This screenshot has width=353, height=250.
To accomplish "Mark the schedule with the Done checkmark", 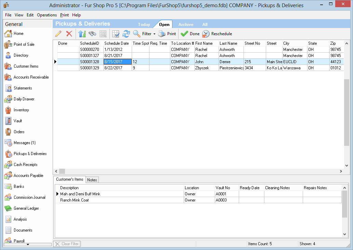I will tap(190, 34).
